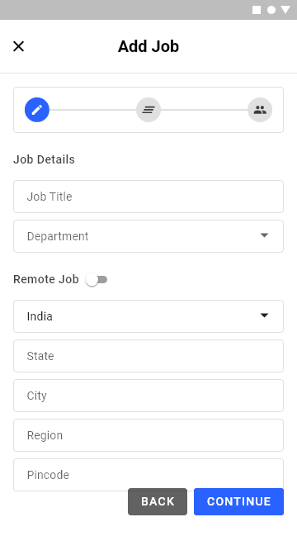Close the Add Job screen with X
Screen dimensions: 297x555
coord(18,46)
